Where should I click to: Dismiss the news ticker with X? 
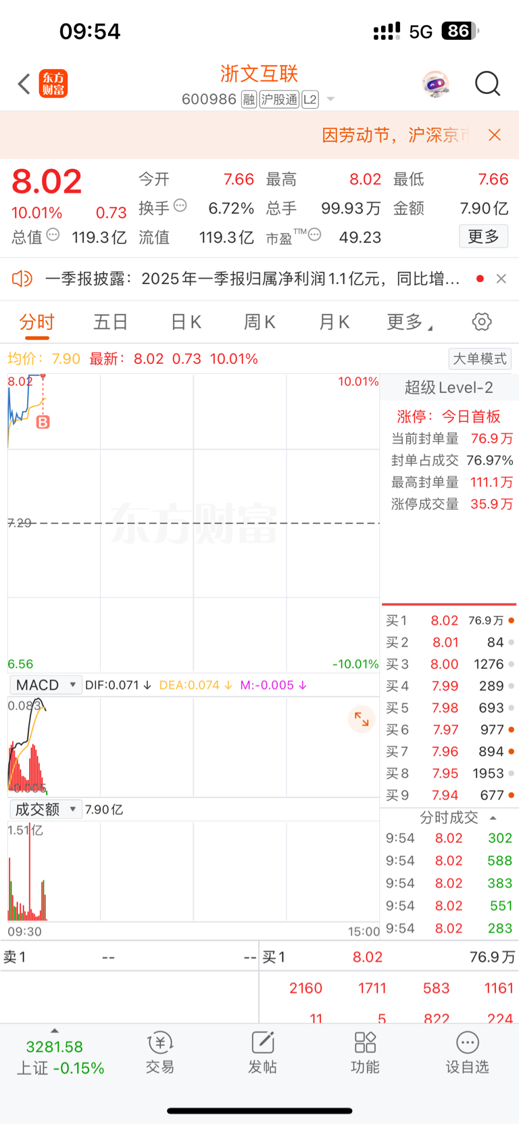click(501, 278)
